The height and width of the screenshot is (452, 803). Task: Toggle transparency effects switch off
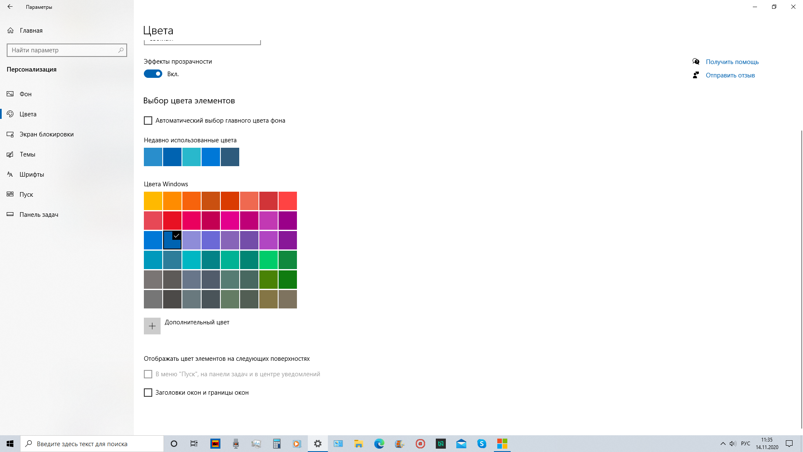pyautogui.click(x=153, y=73)
